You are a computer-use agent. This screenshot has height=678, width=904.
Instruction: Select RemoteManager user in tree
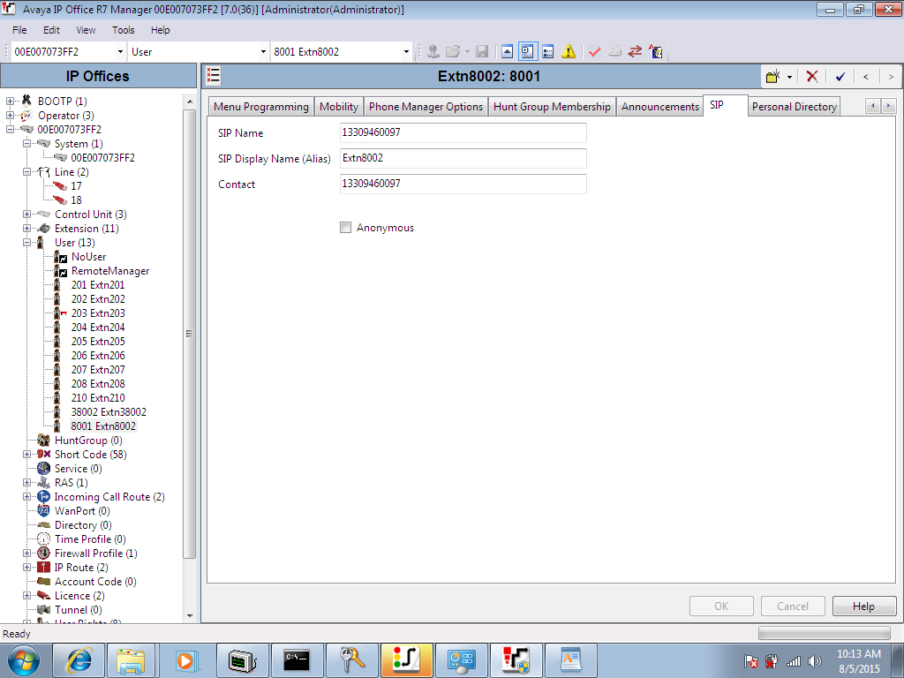(110, 271)
